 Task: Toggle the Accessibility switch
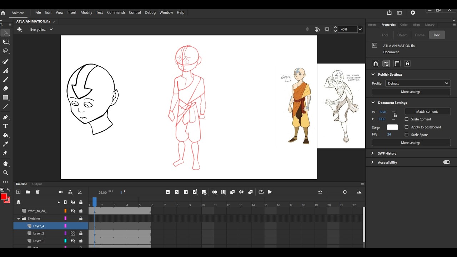[x=447, y=162]
